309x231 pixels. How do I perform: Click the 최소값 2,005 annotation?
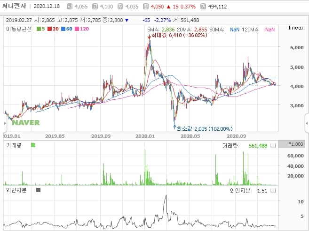click(x=205, y=129)
